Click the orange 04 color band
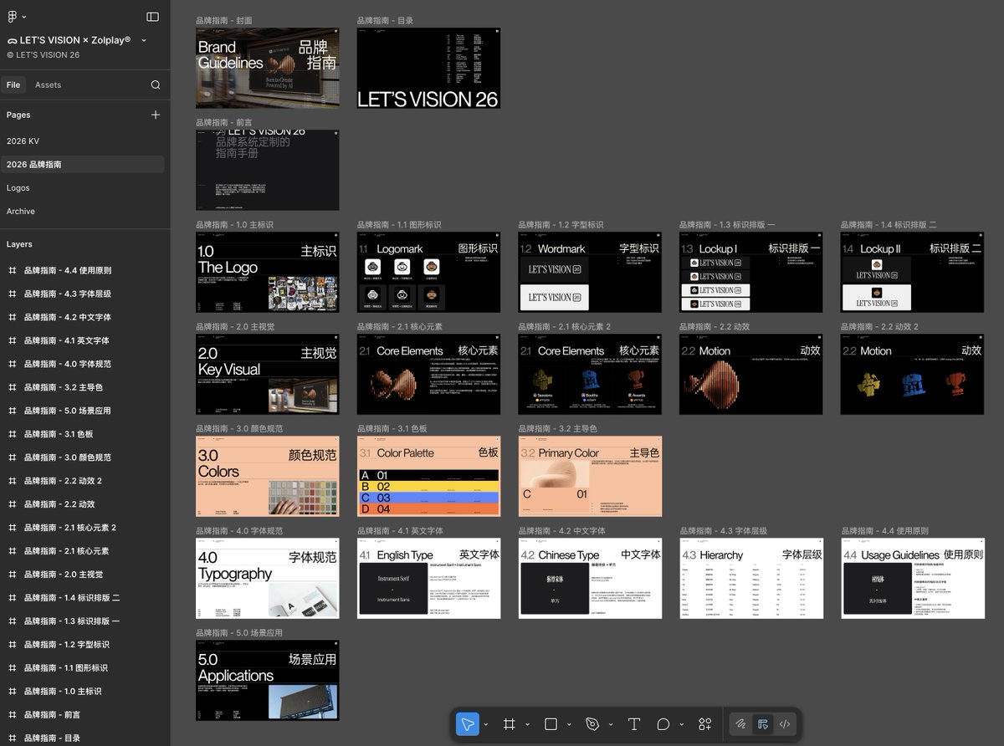1004x746 pixels. click(x=428, y=508)
